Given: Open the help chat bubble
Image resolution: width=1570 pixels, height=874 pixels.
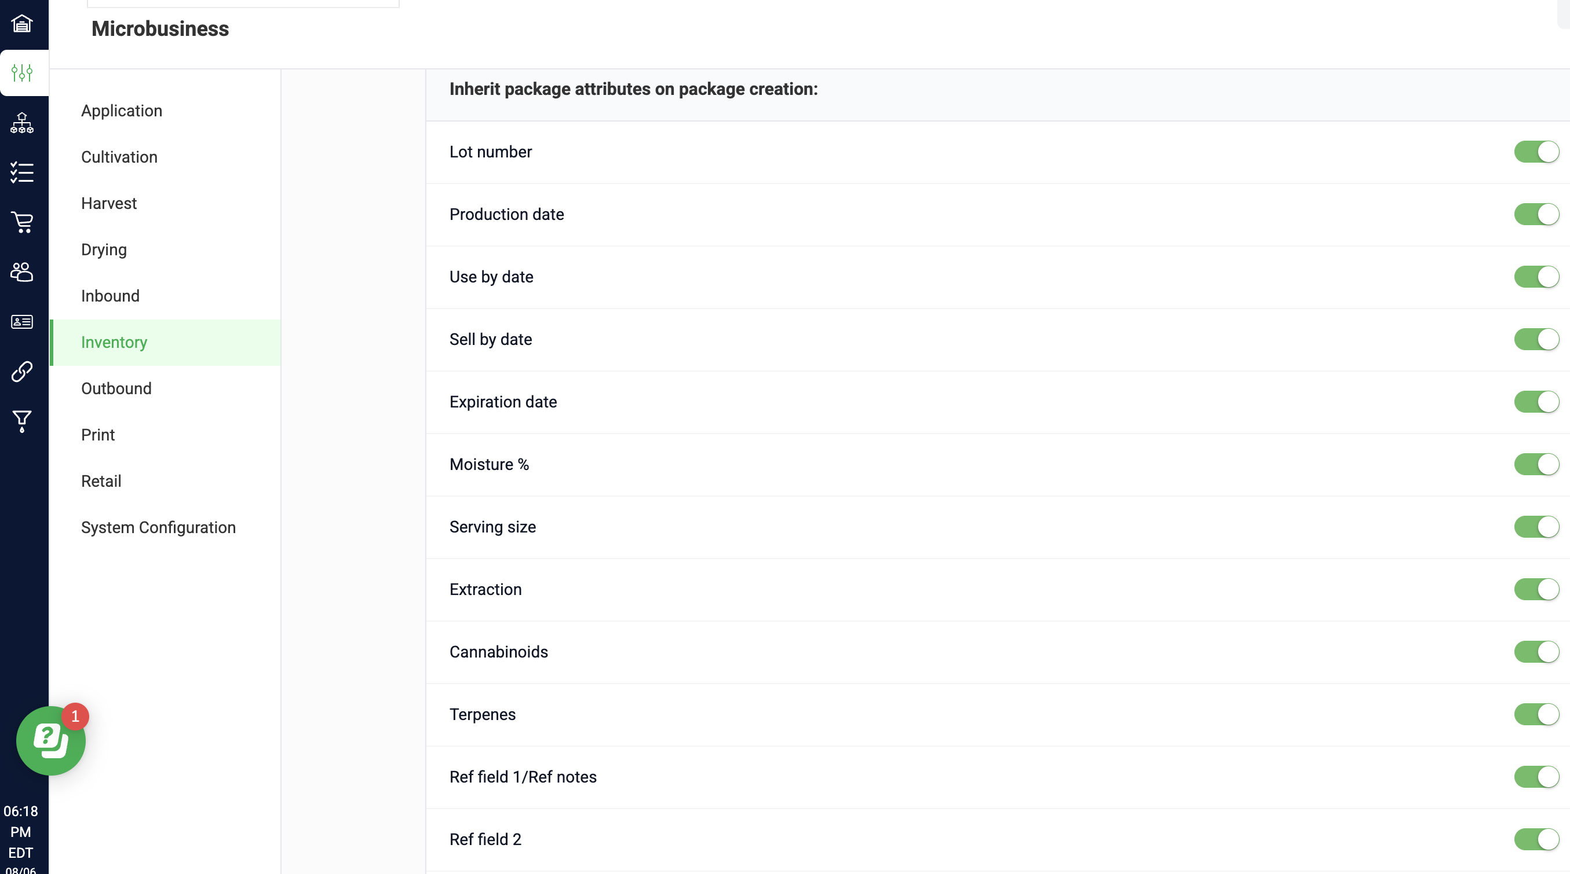Looking at the screenshot, I should pos(50,741).
